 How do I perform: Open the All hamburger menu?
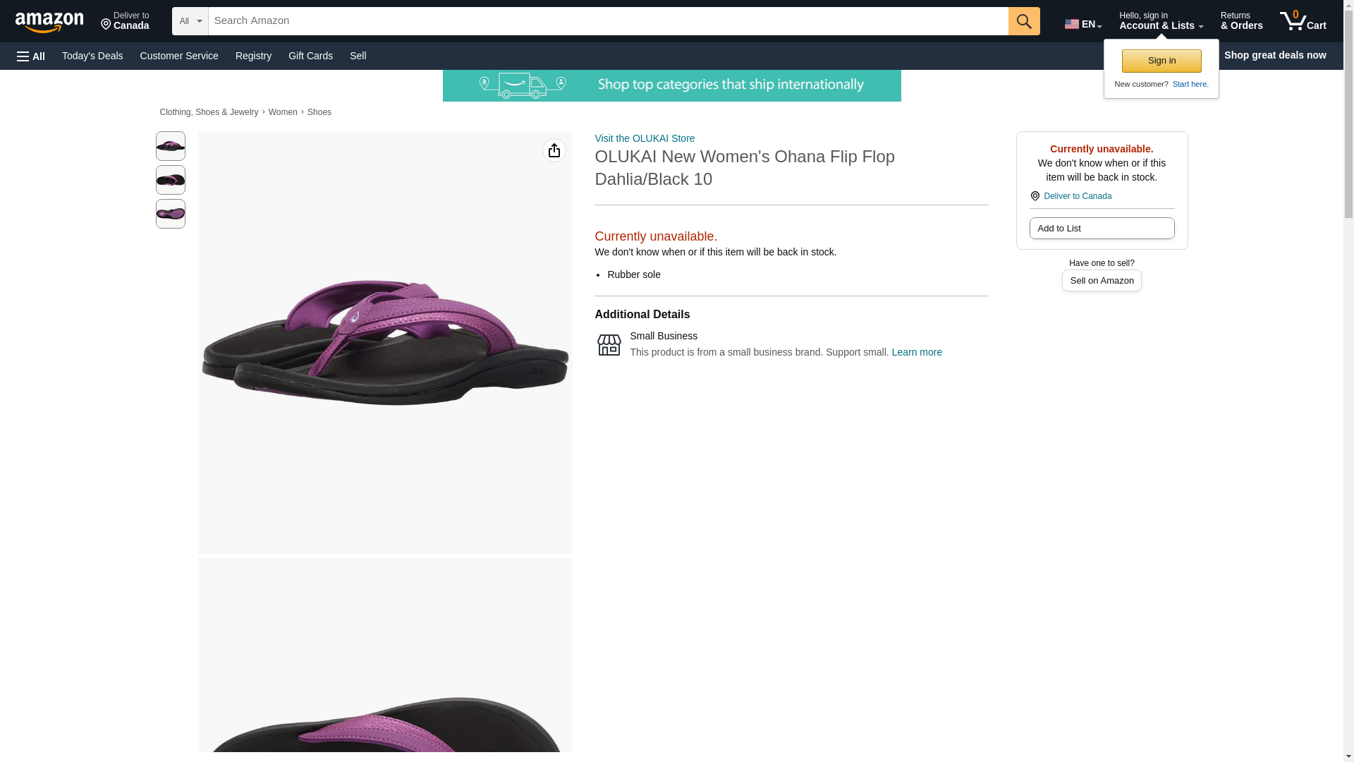coord(31,56)
